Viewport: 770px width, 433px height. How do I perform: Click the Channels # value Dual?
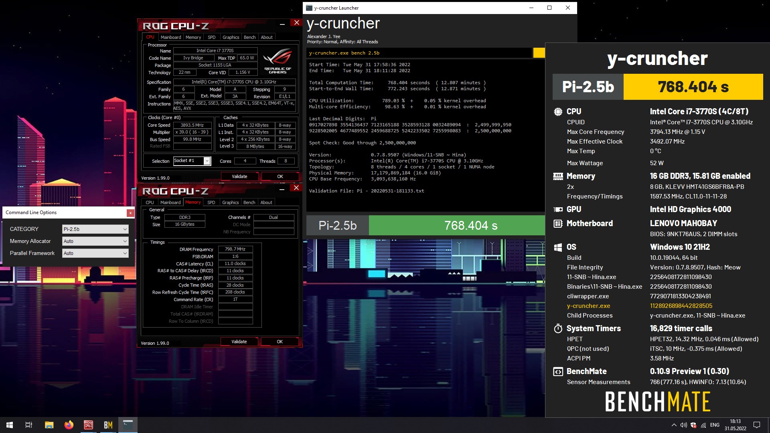[274, 217]
